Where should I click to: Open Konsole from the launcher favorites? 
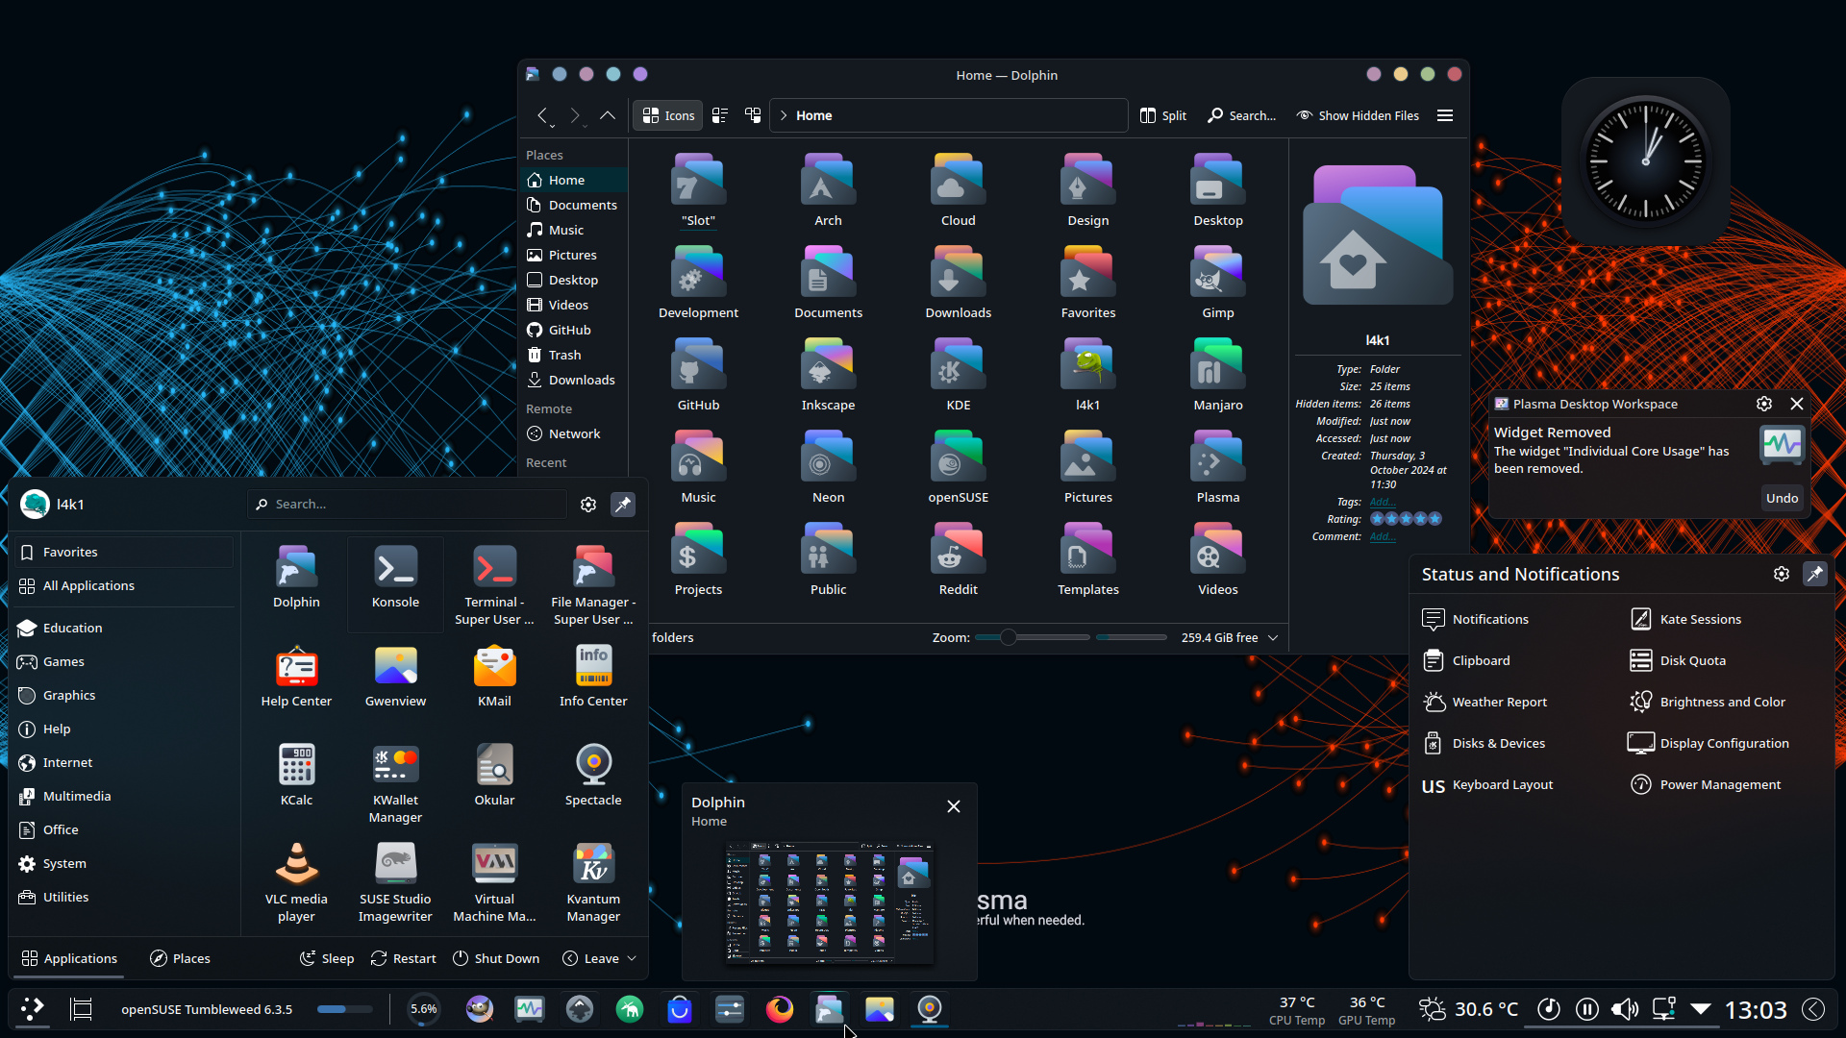(x=394, y=577)
